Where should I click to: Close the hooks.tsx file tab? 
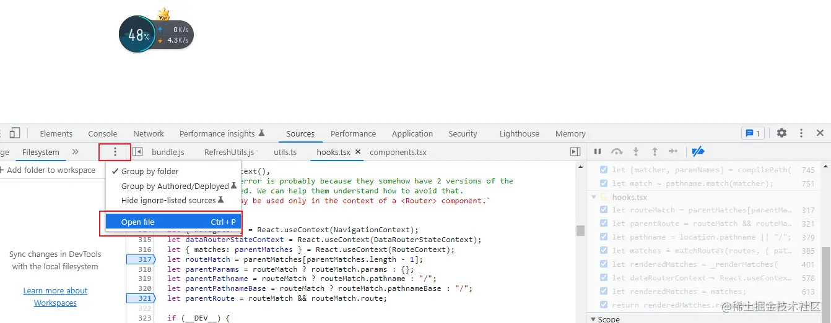click(358, 152)
